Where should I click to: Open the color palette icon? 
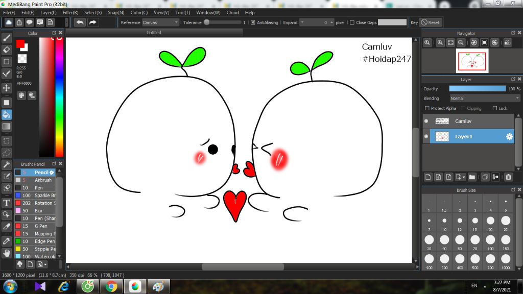[x=21, y=95]
